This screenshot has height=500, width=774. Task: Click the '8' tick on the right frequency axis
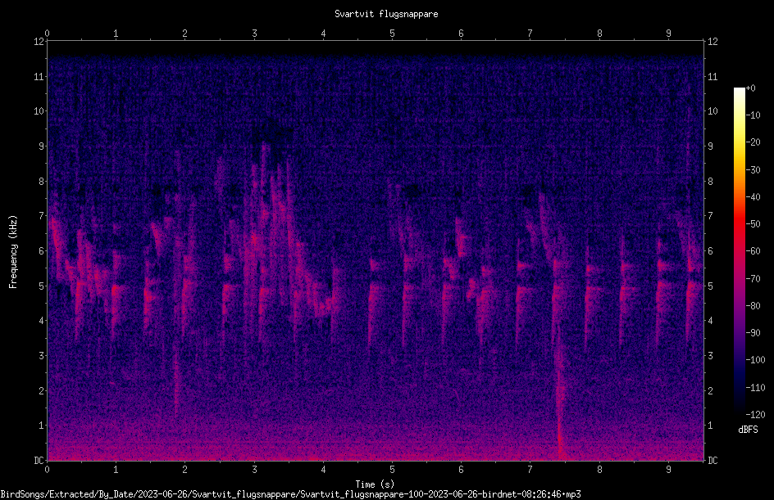(710, 182)
